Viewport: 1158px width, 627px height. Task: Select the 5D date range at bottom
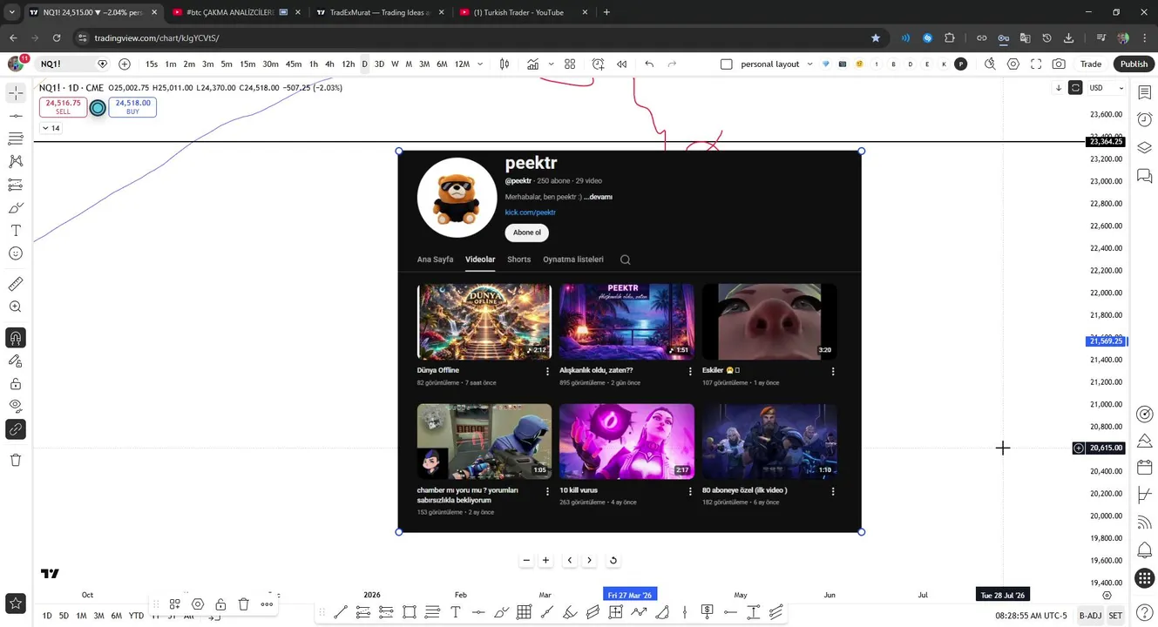coord(64,616)
